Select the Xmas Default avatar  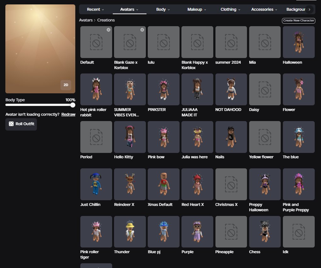pyautogui.click(x=163, y=184)
